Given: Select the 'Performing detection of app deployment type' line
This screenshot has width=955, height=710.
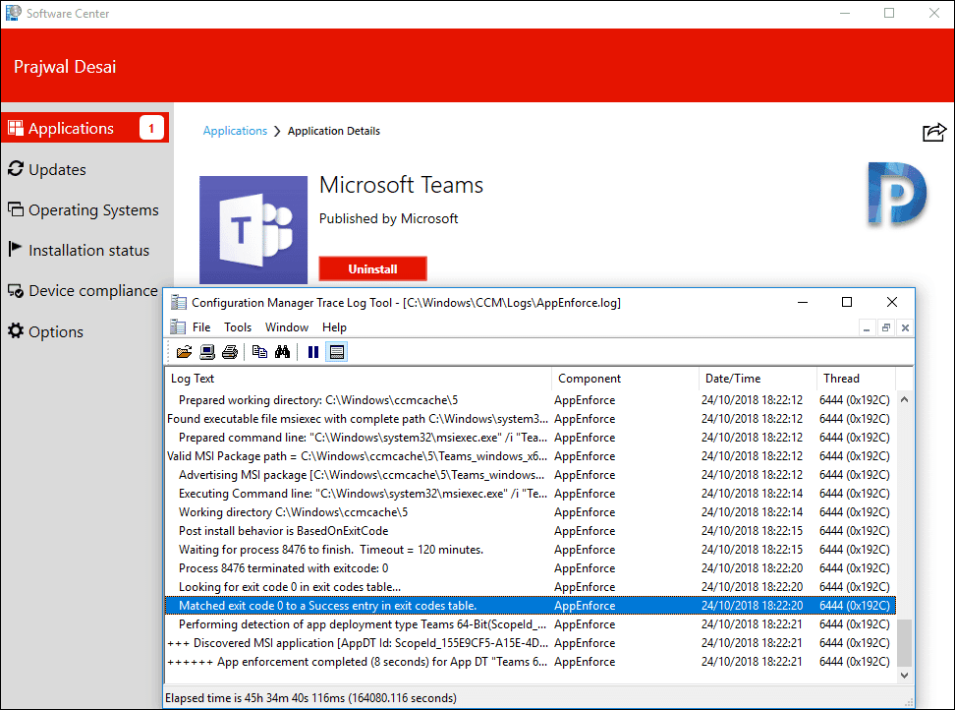Looking at the screenshot, I should click(531, 624).
